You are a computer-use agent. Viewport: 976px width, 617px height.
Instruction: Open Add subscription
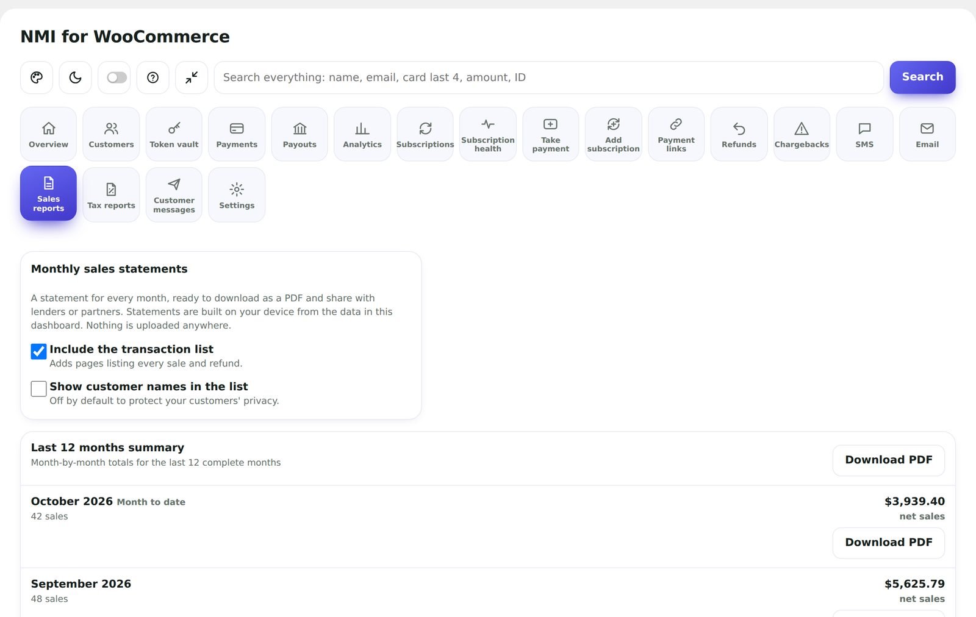(613, 134)
